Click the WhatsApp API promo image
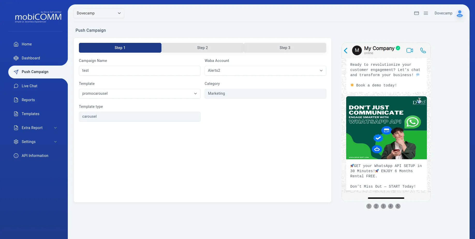 click(x=387, y=128)
